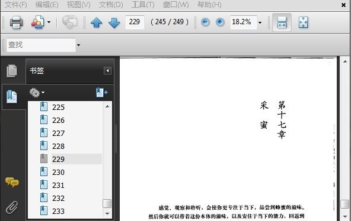Zoom out with the minus button

(205, 22)
